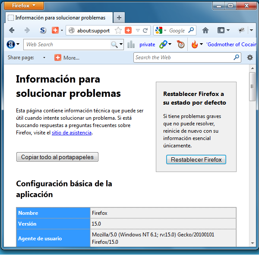Image resolution: width=259 pixels, height=255 pixels.
Task: Open the Share page dropdown arrow
Action: click(44, 58)
